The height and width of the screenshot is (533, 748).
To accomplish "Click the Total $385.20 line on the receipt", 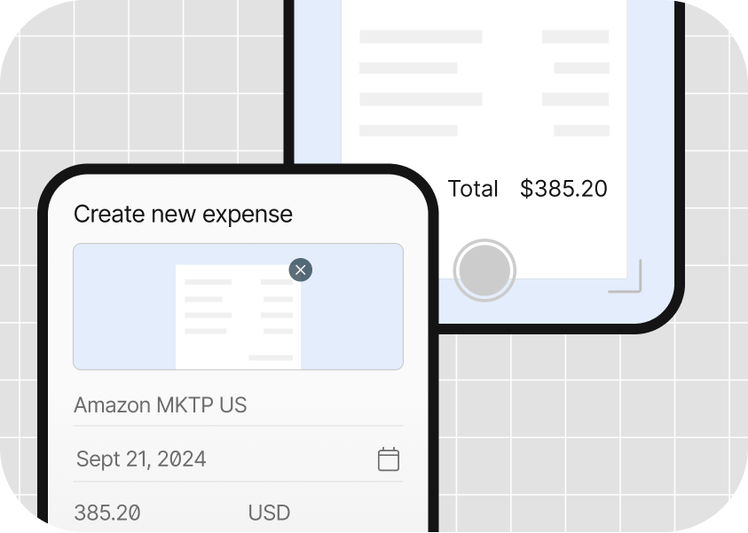I will pos(528,189).
